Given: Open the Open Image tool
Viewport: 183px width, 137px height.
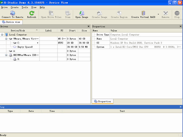Looking at the screenshot, I should coord(82,13).
